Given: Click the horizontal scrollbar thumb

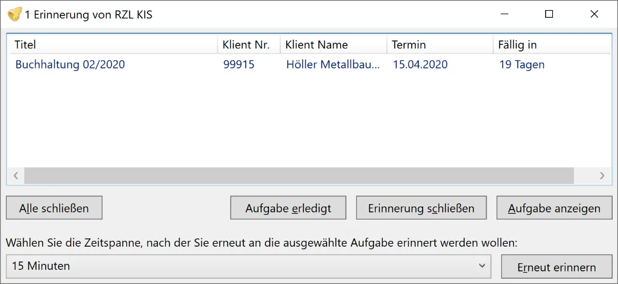Looking at the screenshot, I should tap(299, 176).
